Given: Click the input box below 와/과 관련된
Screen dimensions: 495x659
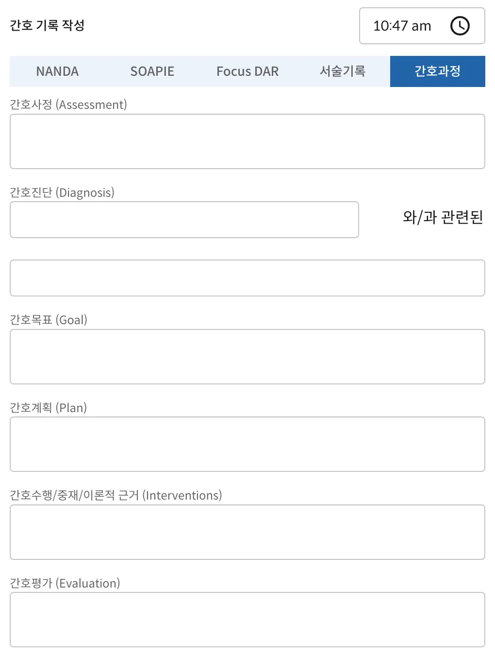Looking at the screenshot, I should point(247,278).
